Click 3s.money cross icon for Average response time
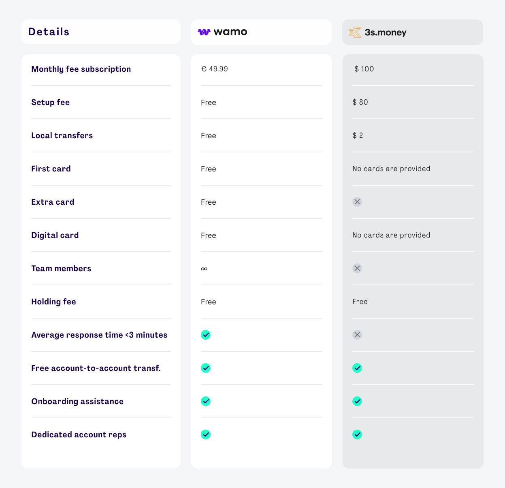The image size is (505, 488). [x=357, y=335]
